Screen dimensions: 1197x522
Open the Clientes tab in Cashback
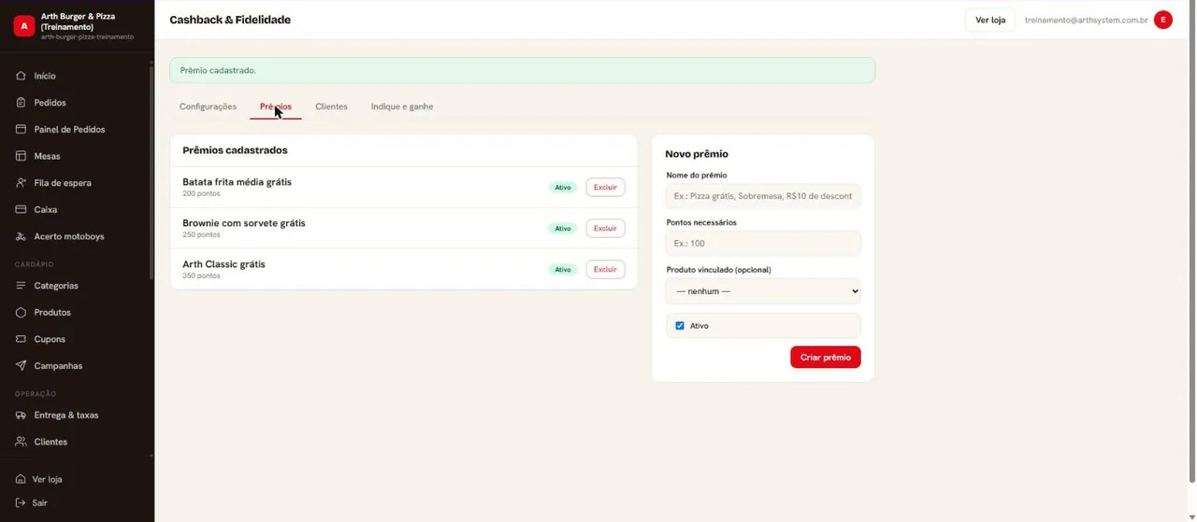tap(331, 106)
